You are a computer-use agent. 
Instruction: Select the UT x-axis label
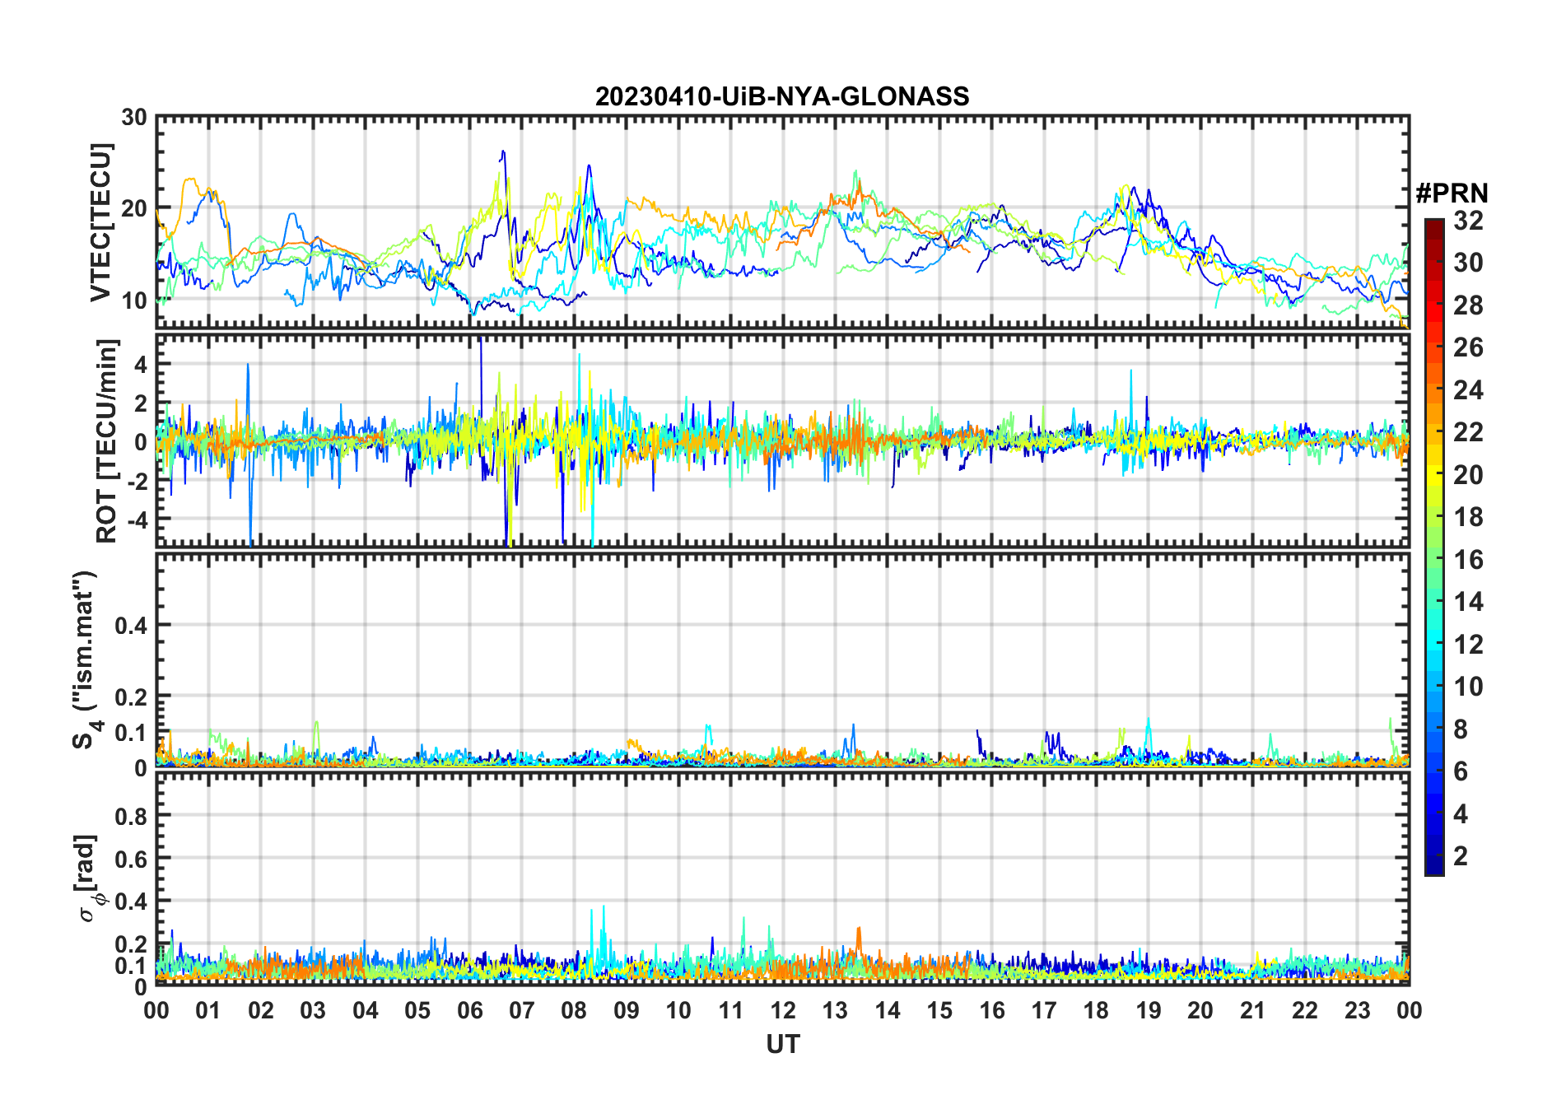coord(783,1045)
